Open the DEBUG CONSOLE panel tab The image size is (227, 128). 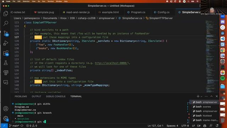56,96
